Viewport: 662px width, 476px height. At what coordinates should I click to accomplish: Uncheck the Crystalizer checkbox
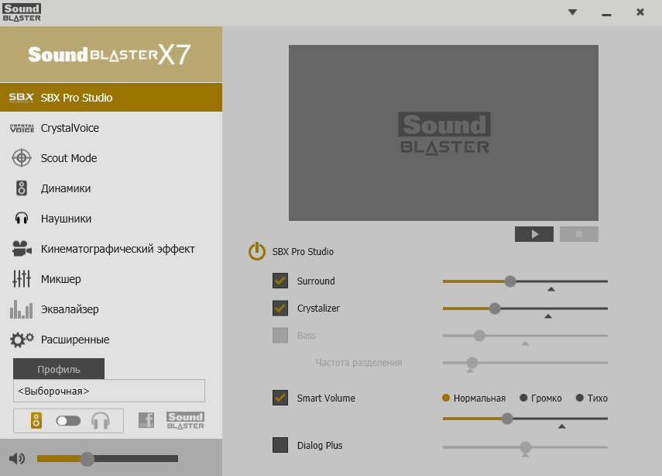pyautogui.click(x=280, y=309)
